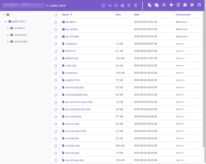Screen dimensions: 206x164
Task: Click the date 2018-09-24 14:31:00
Action: 145,58
